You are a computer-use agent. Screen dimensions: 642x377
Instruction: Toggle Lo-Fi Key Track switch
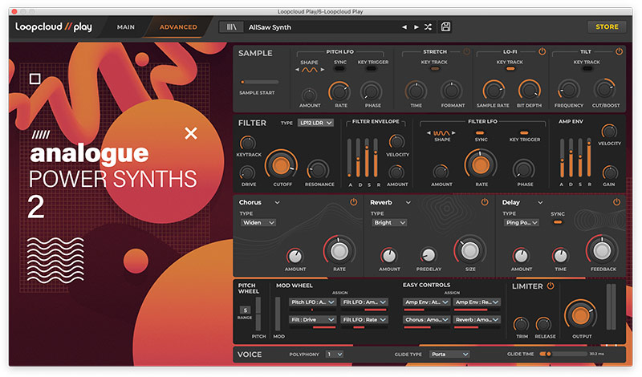(x=510, y=69)
